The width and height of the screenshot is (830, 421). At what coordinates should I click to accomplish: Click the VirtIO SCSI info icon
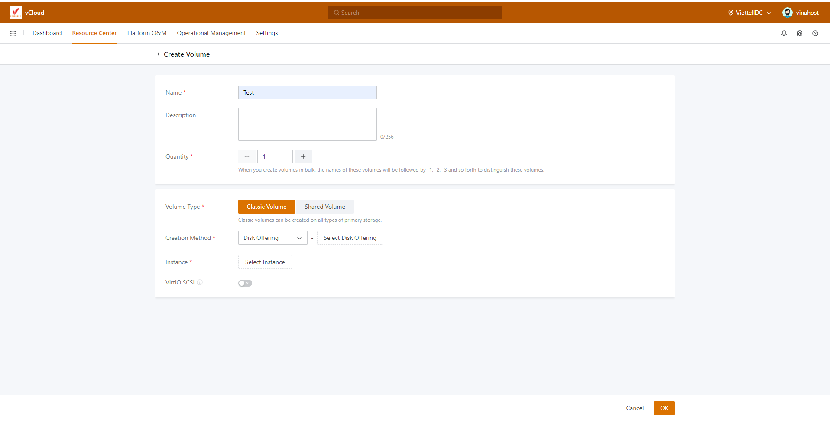coord(200,282)
